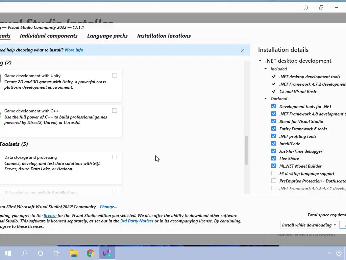Check Game development with Unity workload
346x260 pixels.
point(115,75)
